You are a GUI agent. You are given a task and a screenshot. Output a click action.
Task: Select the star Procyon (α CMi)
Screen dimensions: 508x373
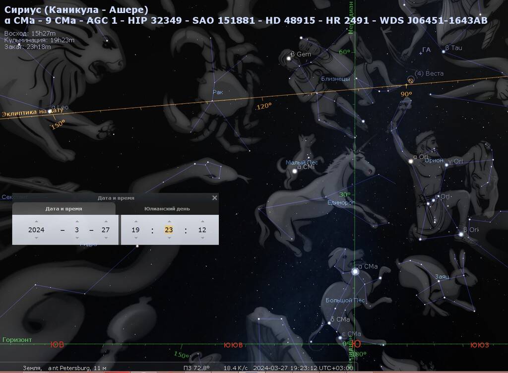click(x=295, y=171)
